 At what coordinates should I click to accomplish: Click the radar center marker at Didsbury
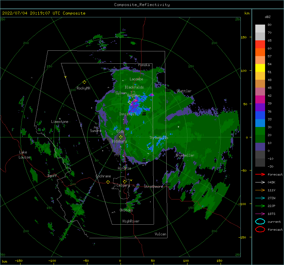pyautogui.click(x=121, y=137)
